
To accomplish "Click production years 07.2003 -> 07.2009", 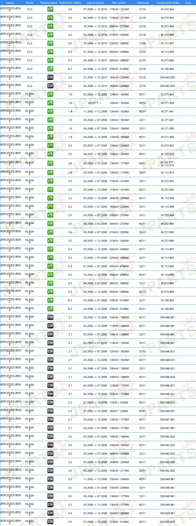I will [x=95, y=266].
